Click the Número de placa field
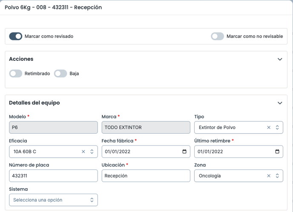This screenshot has width=293, height=212. 53,176
